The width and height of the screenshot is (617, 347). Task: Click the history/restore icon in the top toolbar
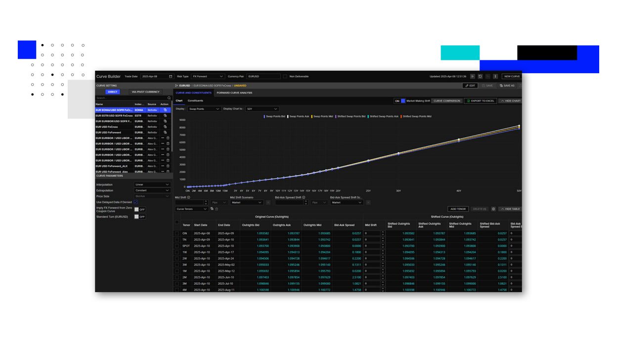click(480, 77)
